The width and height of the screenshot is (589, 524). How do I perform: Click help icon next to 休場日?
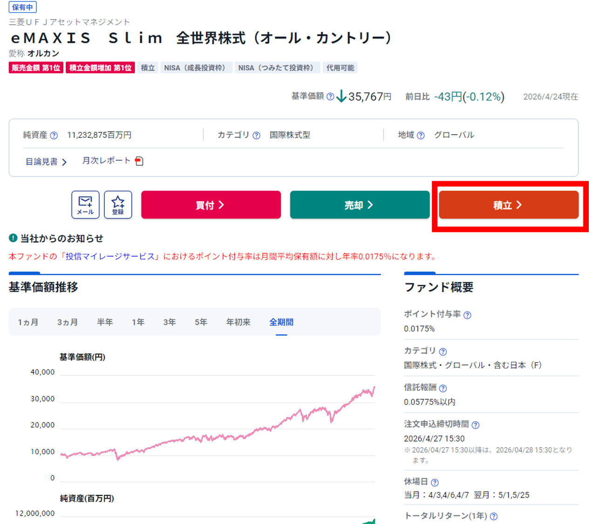point(434,483)
